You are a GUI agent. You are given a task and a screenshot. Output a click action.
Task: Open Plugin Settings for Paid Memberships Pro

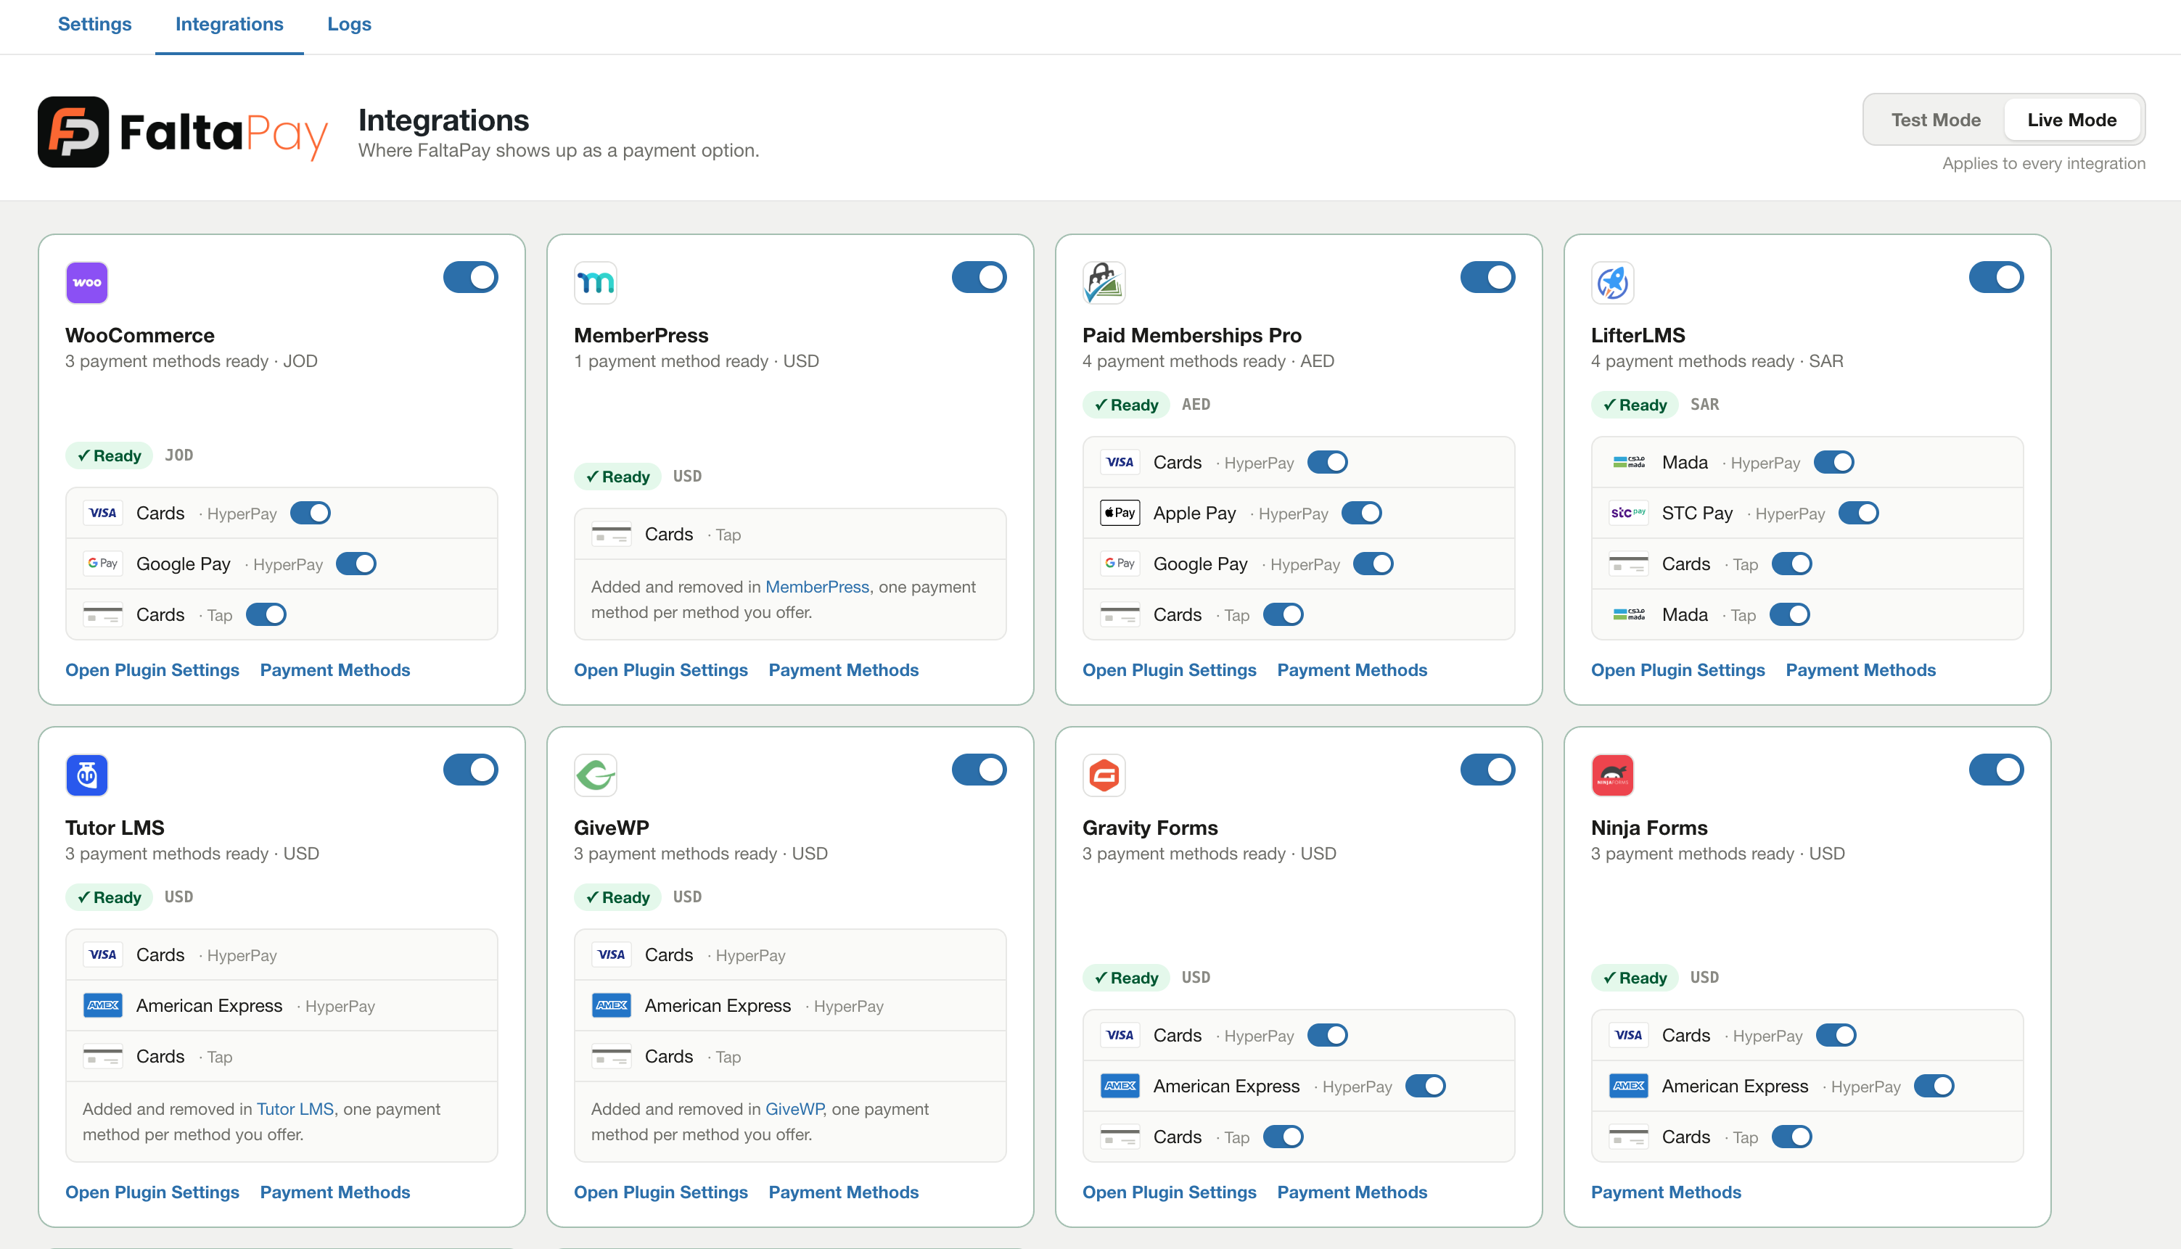tap(1169, 670)
